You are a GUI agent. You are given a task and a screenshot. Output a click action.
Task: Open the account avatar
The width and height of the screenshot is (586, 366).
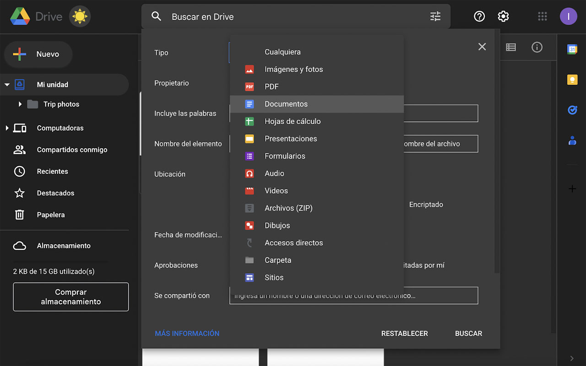[569, 16]
